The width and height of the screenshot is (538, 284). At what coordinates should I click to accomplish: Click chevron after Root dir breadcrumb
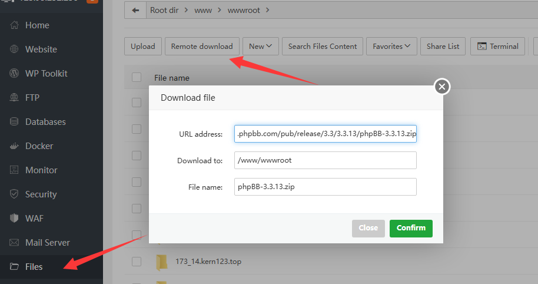(x=187, y=10)
